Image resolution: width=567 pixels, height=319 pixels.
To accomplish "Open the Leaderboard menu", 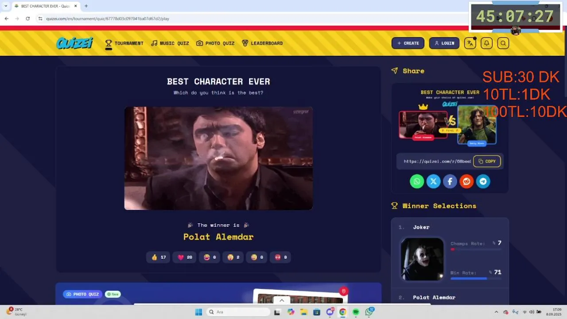I will click(262, 43).
